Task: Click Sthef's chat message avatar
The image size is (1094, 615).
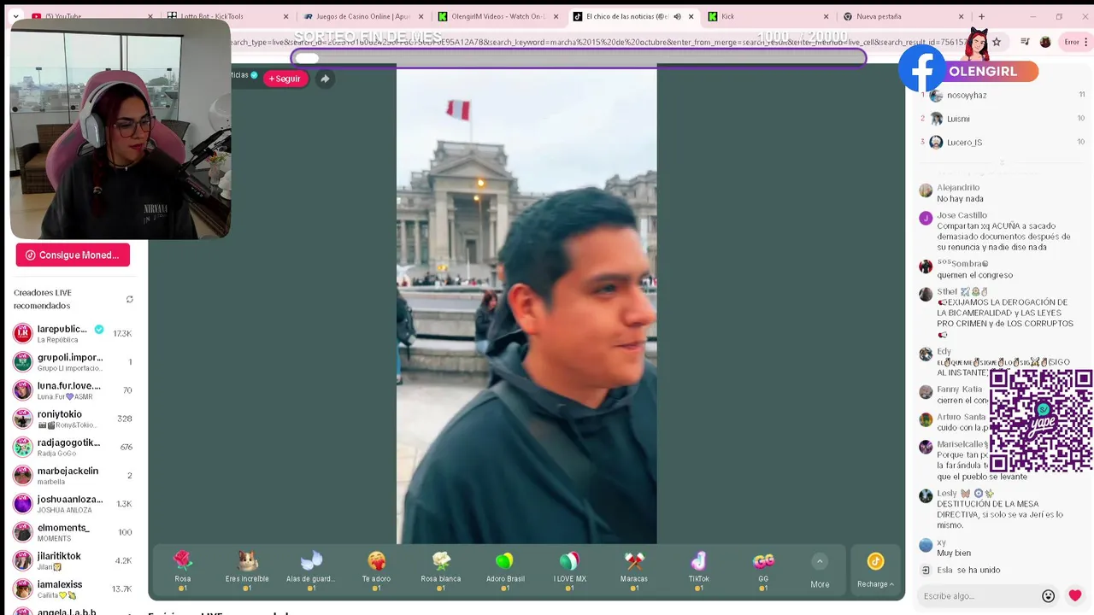Action: (x=926, y=295)
